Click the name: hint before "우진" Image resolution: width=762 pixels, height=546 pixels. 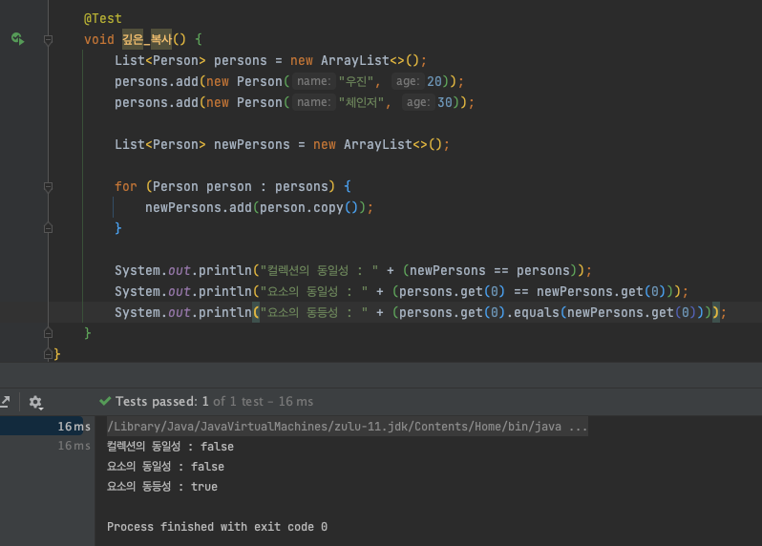point(314,81)
